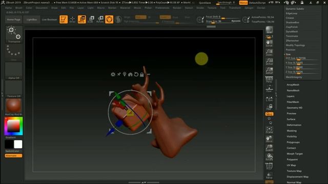
Task: Expand the Deformation subpalette
Action: (x=294, y=125)
